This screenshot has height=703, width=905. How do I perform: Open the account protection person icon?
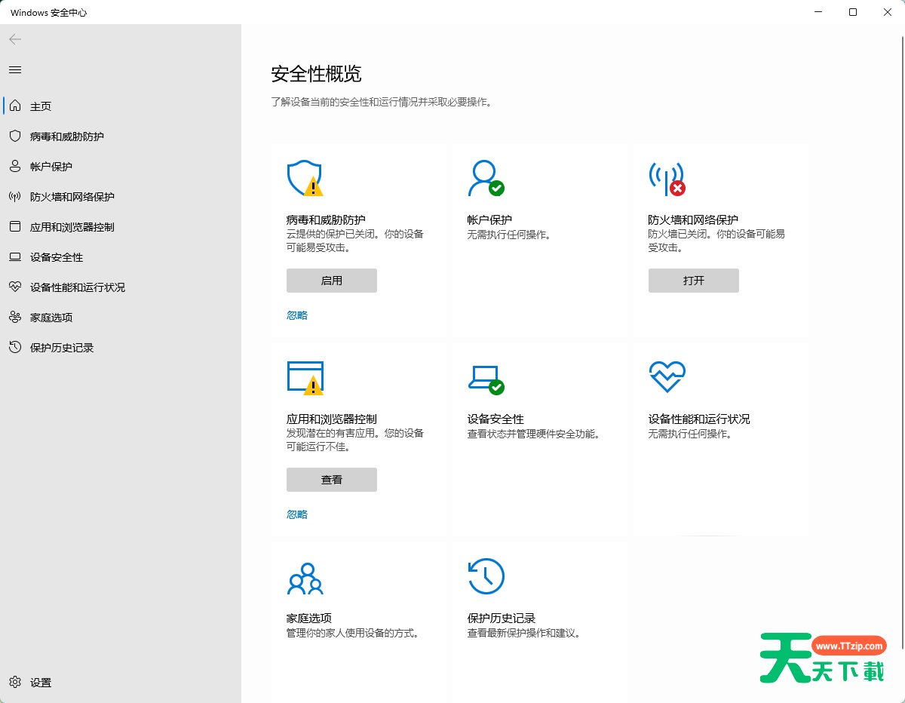pyautogui.click(x=484, y=178)
